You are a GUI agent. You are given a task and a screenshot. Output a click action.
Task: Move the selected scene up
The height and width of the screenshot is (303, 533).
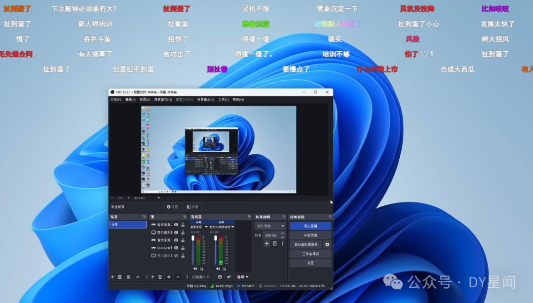(x=138, y=277)
